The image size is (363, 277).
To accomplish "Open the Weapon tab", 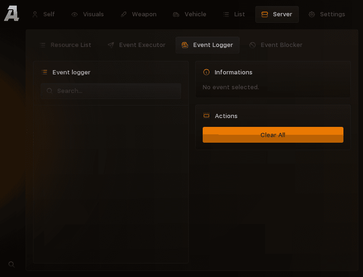I will point(138,14).
